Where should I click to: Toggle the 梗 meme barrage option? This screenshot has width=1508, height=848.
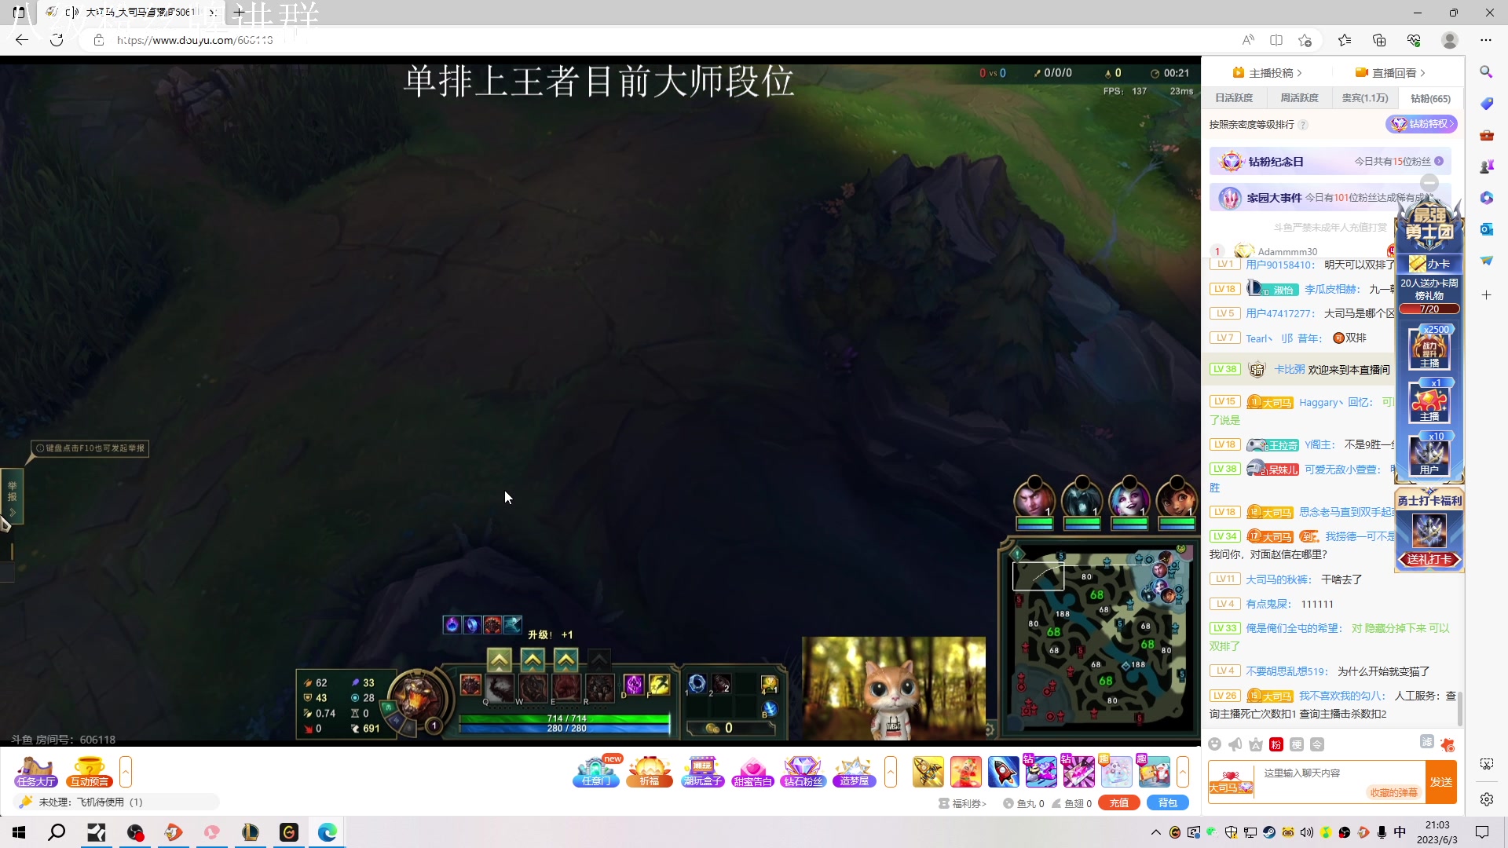pyautogui.click(x=1297, y=744)
